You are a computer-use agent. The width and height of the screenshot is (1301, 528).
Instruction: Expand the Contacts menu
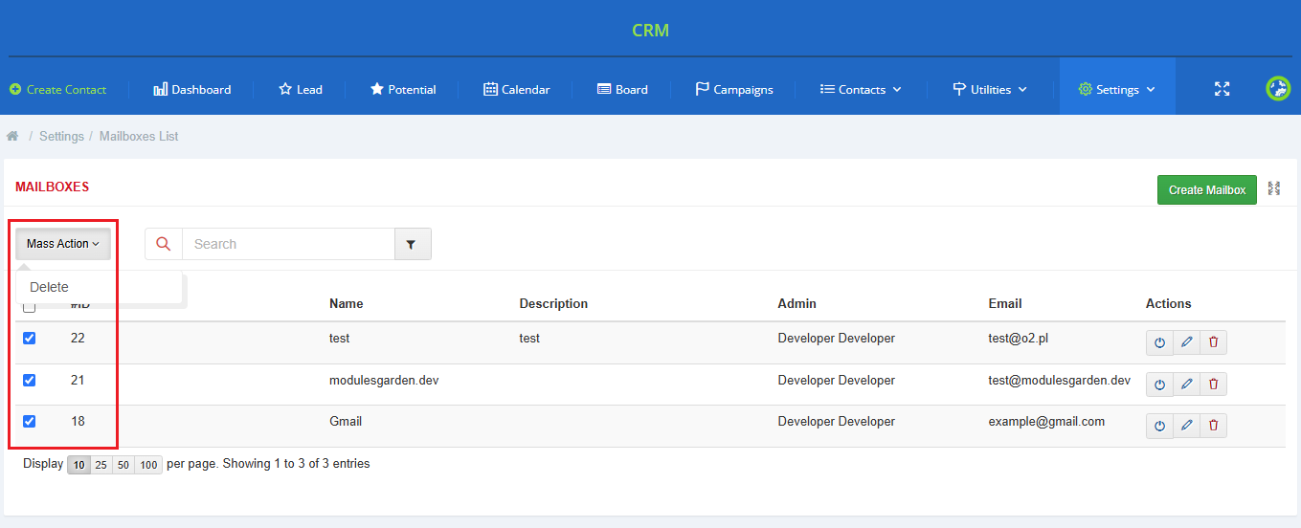[x=861, y=89]
